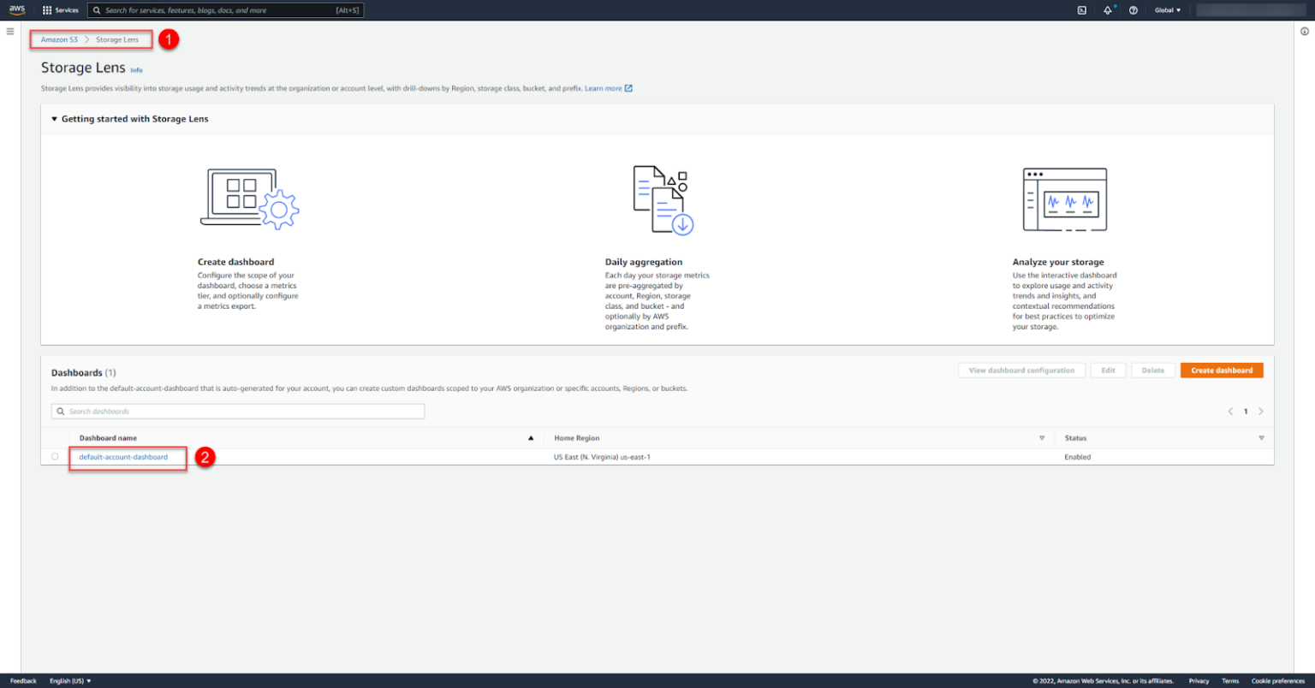The image size is (1315, 688).
Task: Open the notifications bell
Action: coord(1107,10)
